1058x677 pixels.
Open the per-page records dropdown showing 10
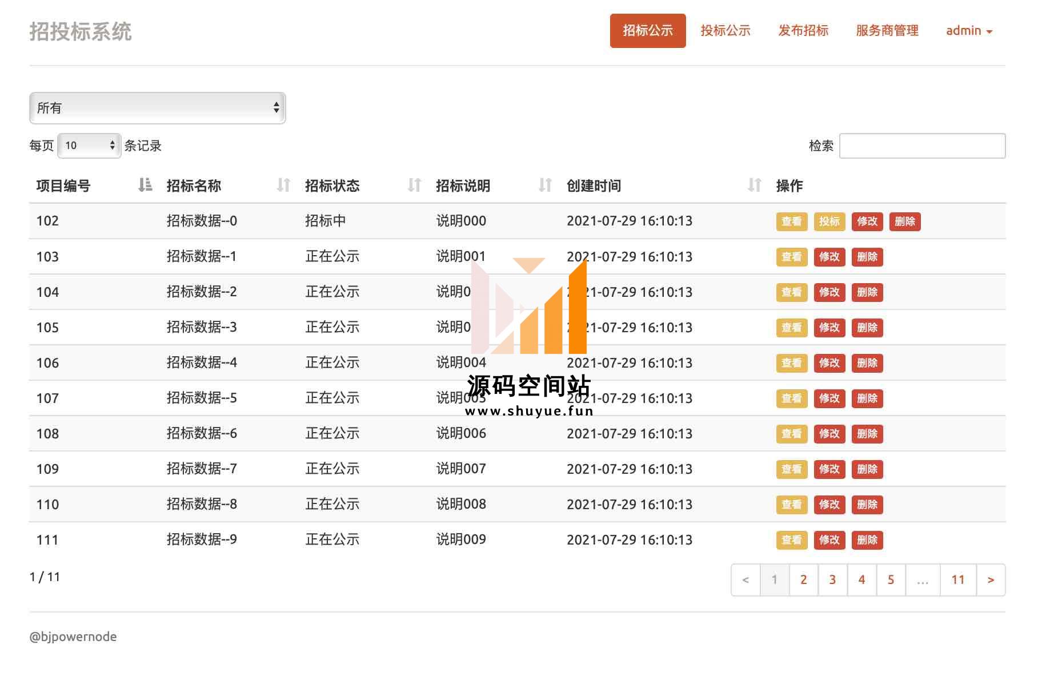(90, 146)
